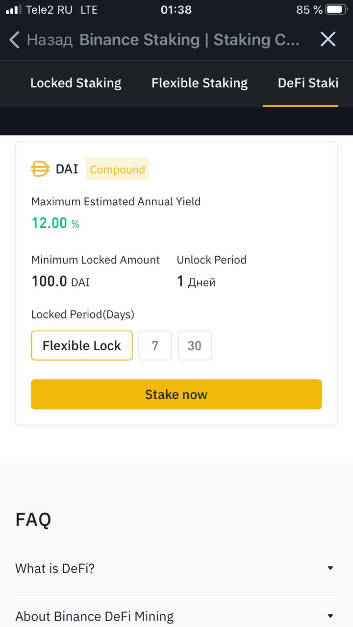Screen dimensions: 353x627
Task: Tap the Binance Staking page title
Action: [x=189, y=40]
